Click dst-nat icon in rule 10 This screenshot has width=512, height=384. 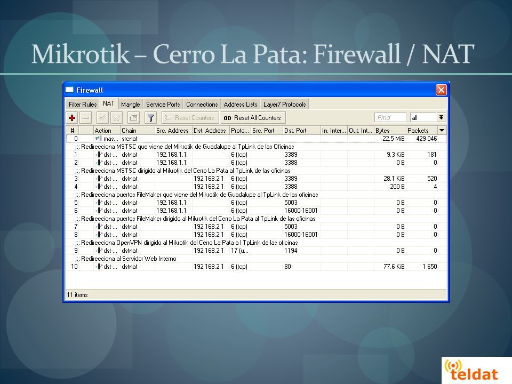coord(99,267)
